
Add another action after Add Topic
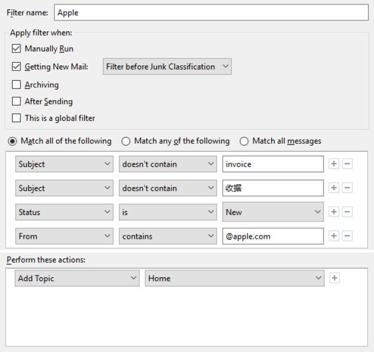[x=334, y=278]
